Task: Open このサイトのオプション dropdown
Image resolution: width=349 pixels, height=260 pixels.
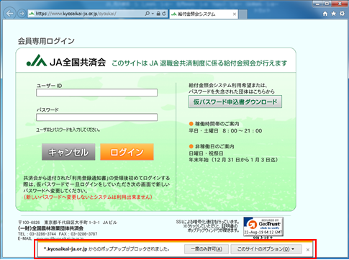Action: [266, 249]
